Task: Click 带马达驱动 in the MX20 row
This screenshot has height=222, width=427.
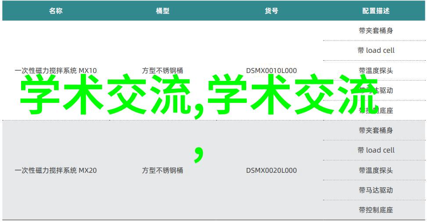Action: pos(376,190)
